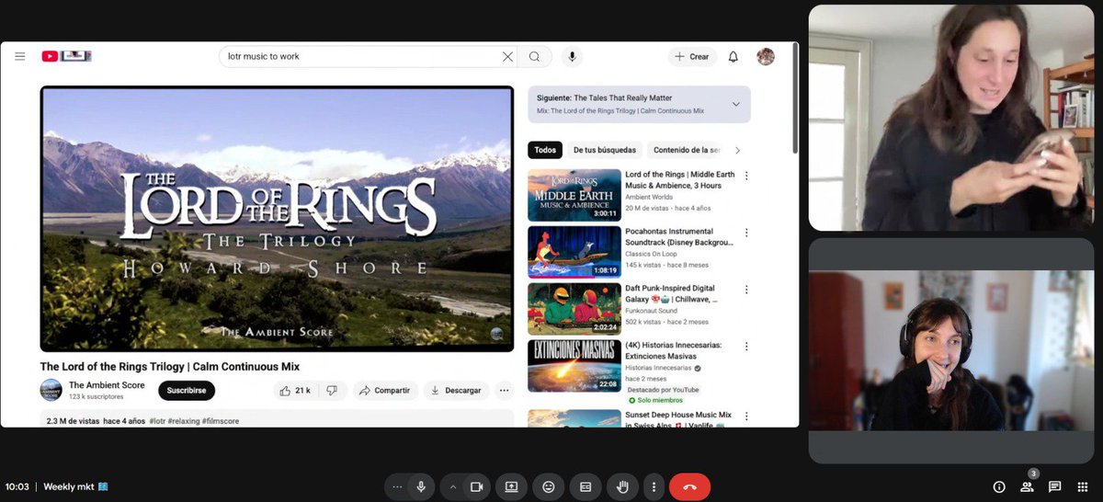Open options for Middle Earth Music video
This screenshot has width=1103, height=502.
[x=746, y=176]
